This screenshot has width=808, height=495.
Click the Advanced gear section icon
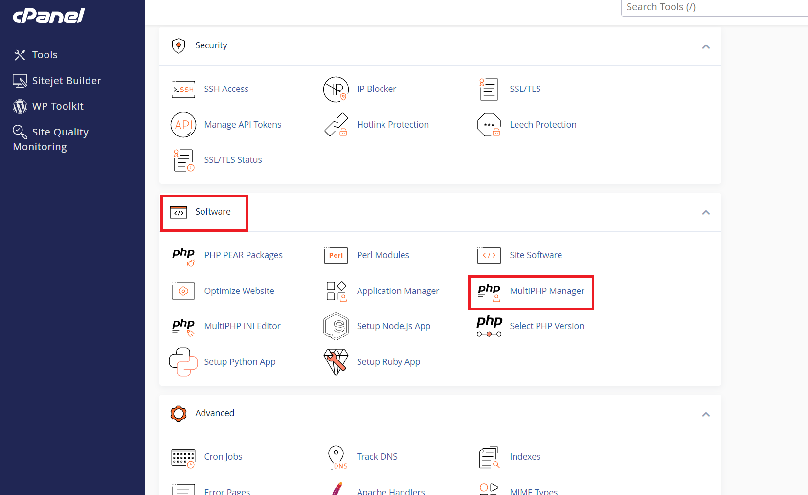click(179, 414)
